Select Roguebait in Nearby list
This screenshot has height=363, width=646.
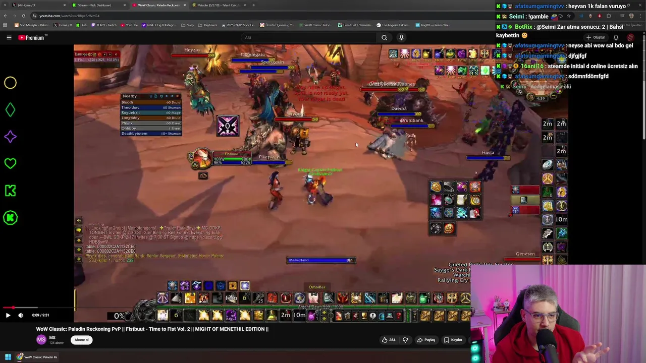click(150, 112)
